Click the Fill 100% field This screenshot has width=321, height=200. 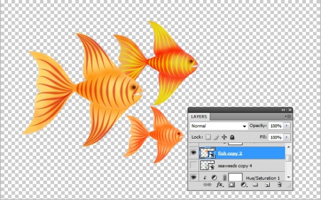click(x=276, y=138)
